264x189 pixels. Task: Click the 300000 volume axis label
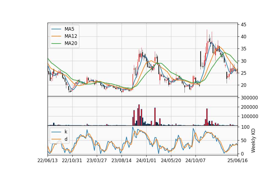249,98
